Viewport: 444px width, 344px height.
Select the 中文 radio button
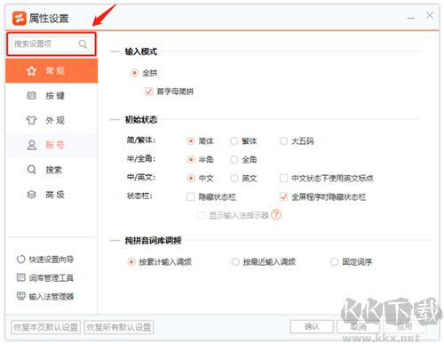pyautogui.click(x=191, y=178)
